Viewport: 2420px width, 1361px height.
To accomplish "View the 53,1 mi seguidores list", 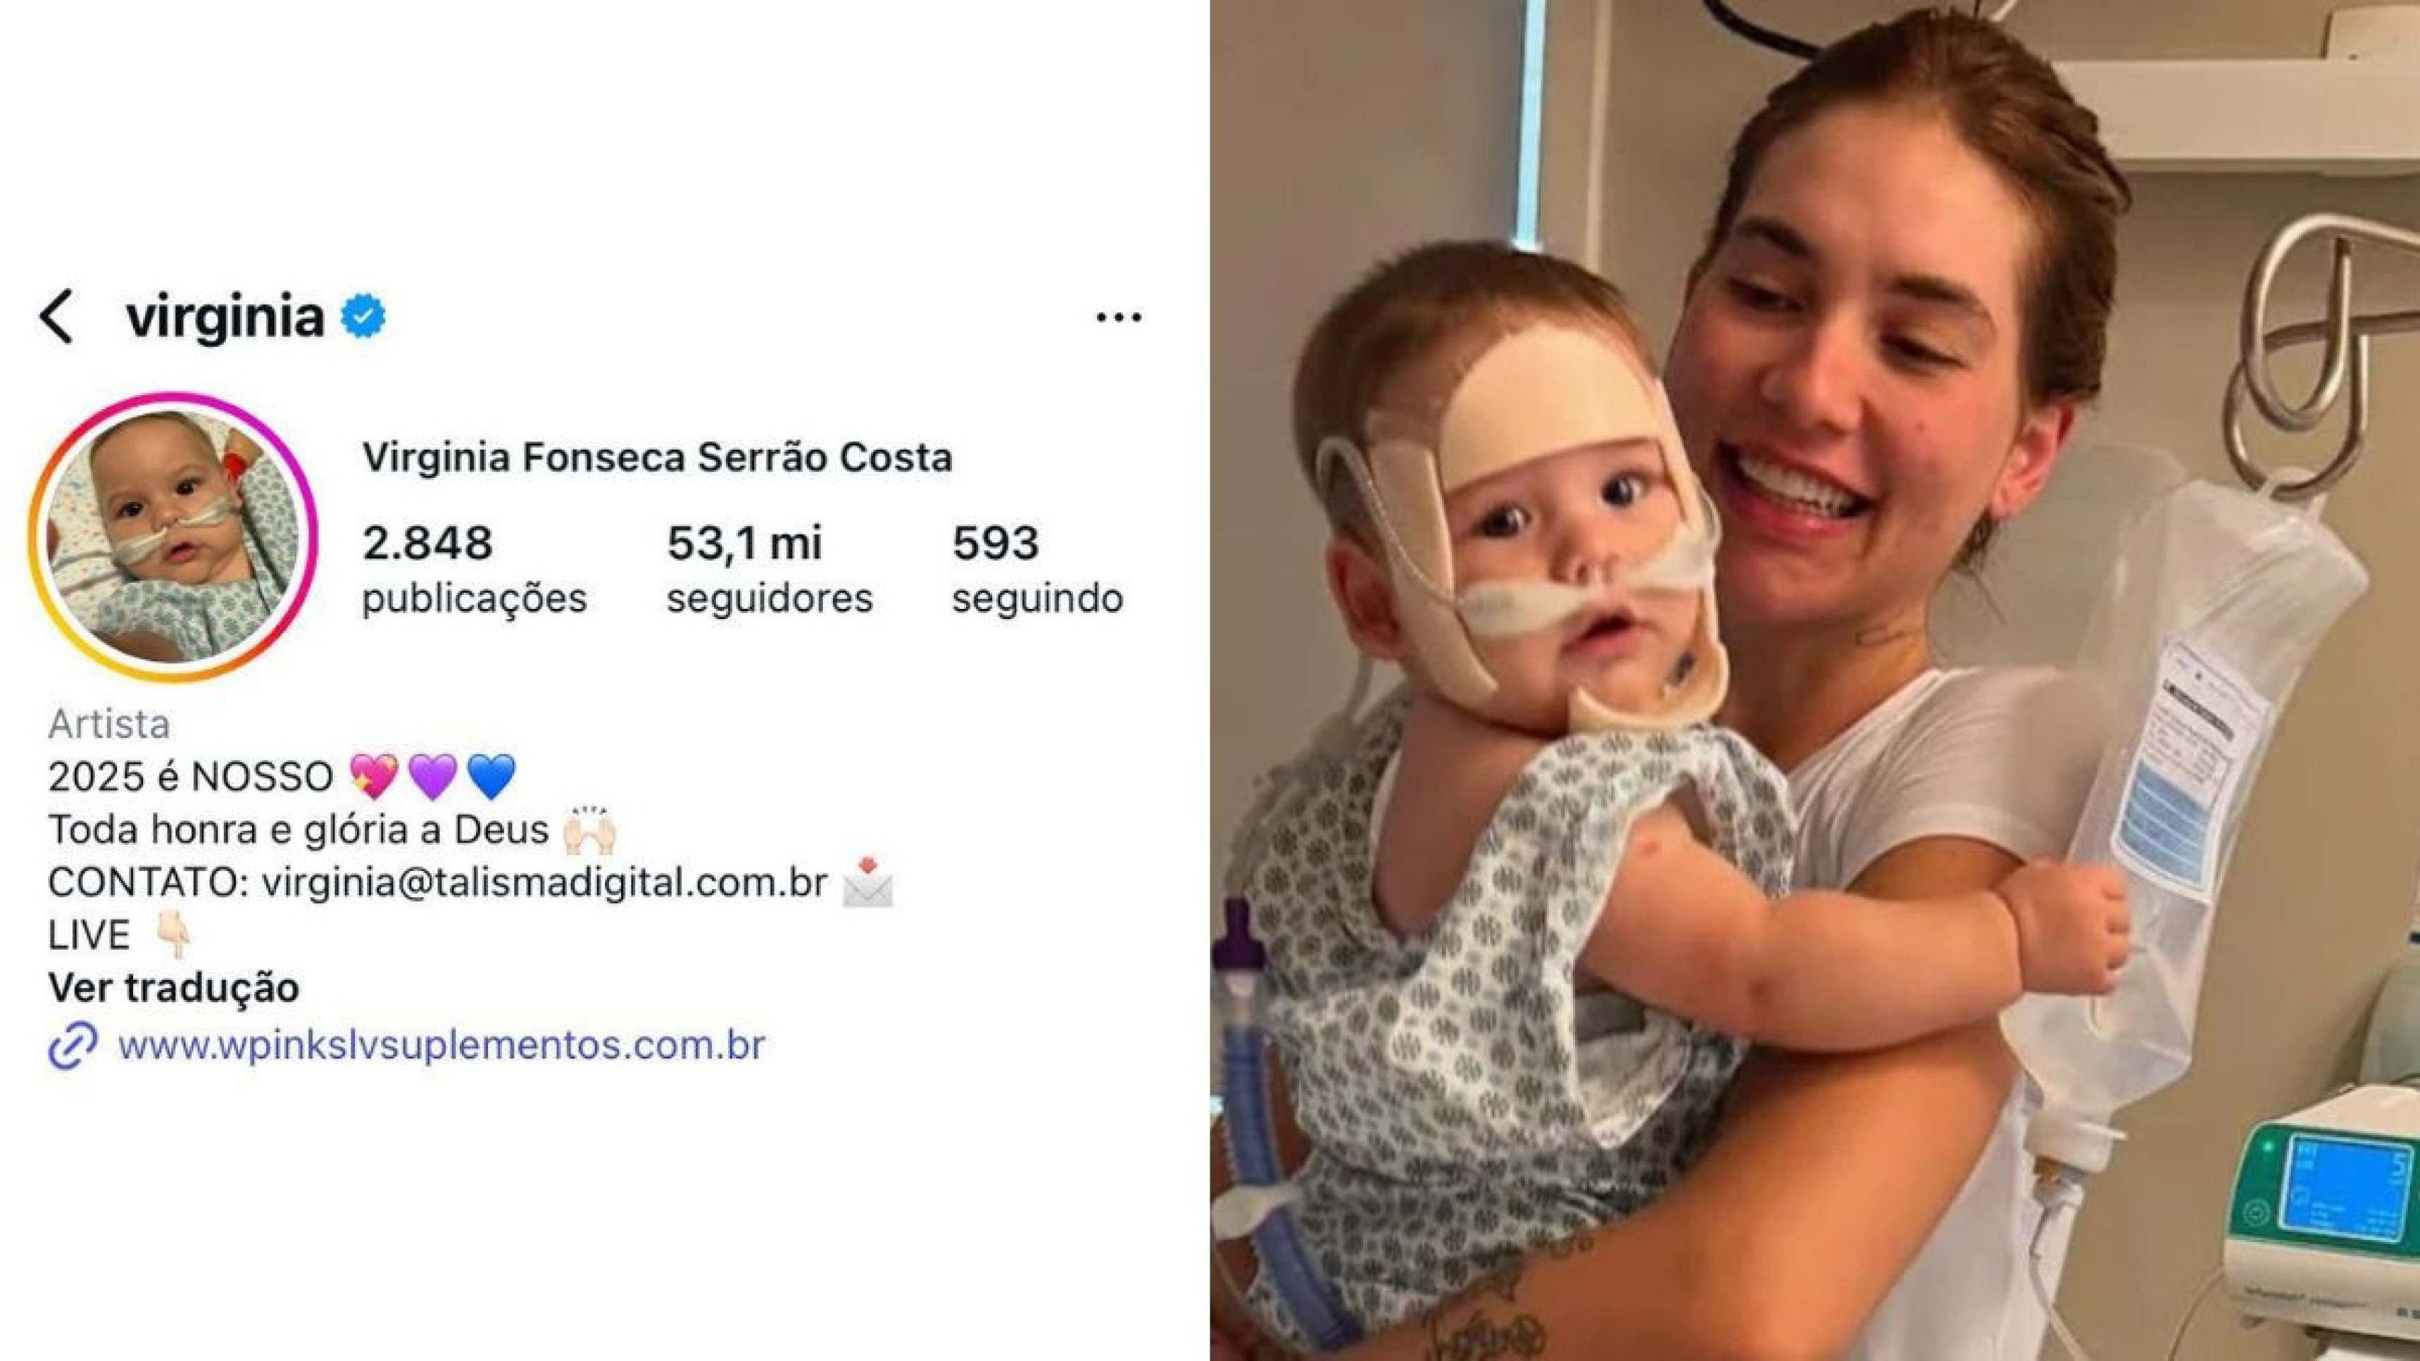I will click(769, 569).
